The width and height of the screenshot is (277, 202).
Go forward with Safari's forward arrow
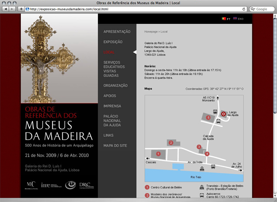[12, 9]
